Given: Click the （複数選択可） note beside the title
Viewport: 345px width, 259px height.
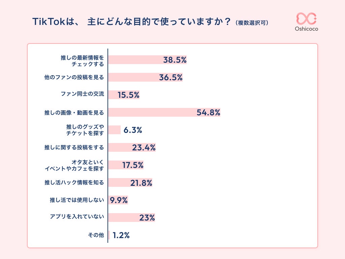Looking at the screenshot, I should click(x=252, y=23).
